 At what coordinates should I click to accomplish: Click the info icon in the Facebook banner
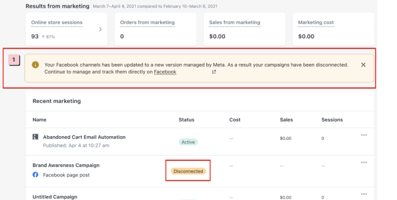(x=35, y=65)
